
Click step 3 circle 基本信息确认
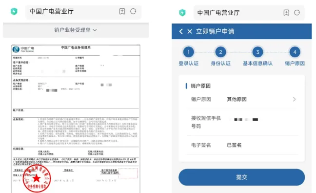(257, 52)
